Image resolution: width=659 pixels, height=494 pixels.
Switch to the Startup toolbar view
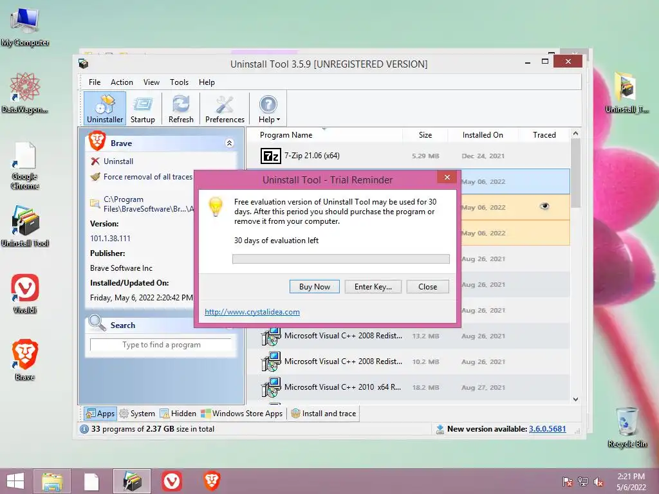click(142, 109)
